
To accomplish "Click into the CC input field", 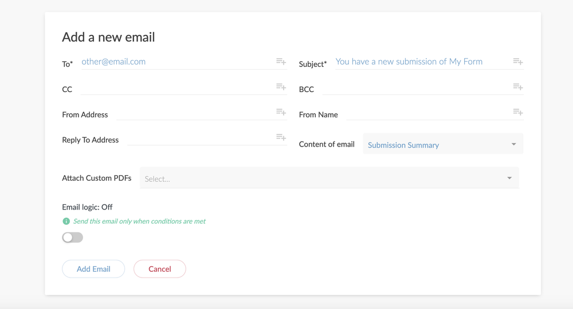I will pos(178,88).
